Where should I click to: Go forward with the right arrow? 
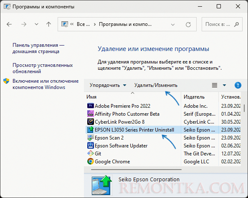coord(24,24)
